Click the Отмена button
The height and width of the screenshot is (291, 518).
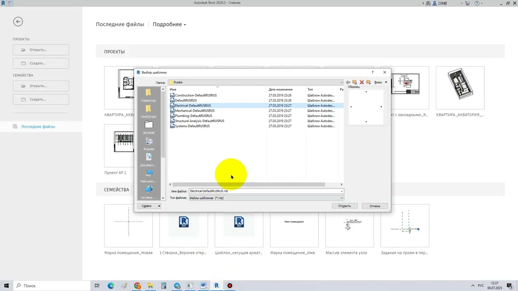point(375,206)
